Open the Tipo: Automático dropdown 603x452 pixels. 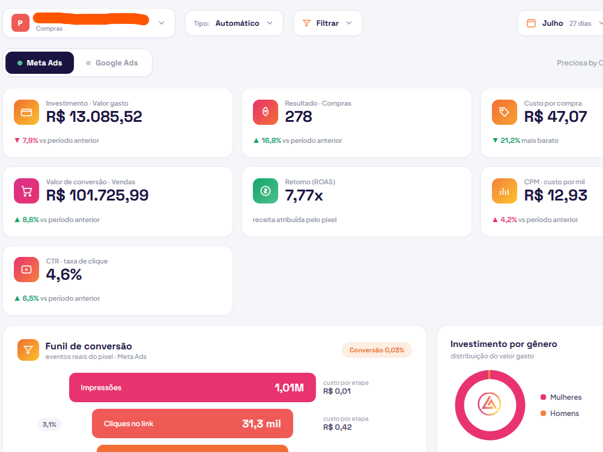234,23
